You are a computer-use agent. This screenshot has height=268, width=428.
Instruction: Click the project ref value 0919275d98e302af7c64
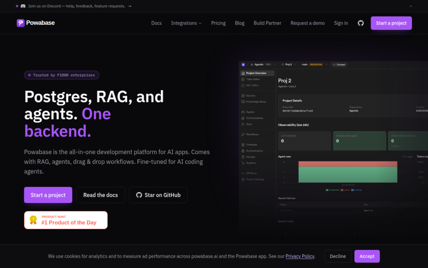click(x=298, y=111)
